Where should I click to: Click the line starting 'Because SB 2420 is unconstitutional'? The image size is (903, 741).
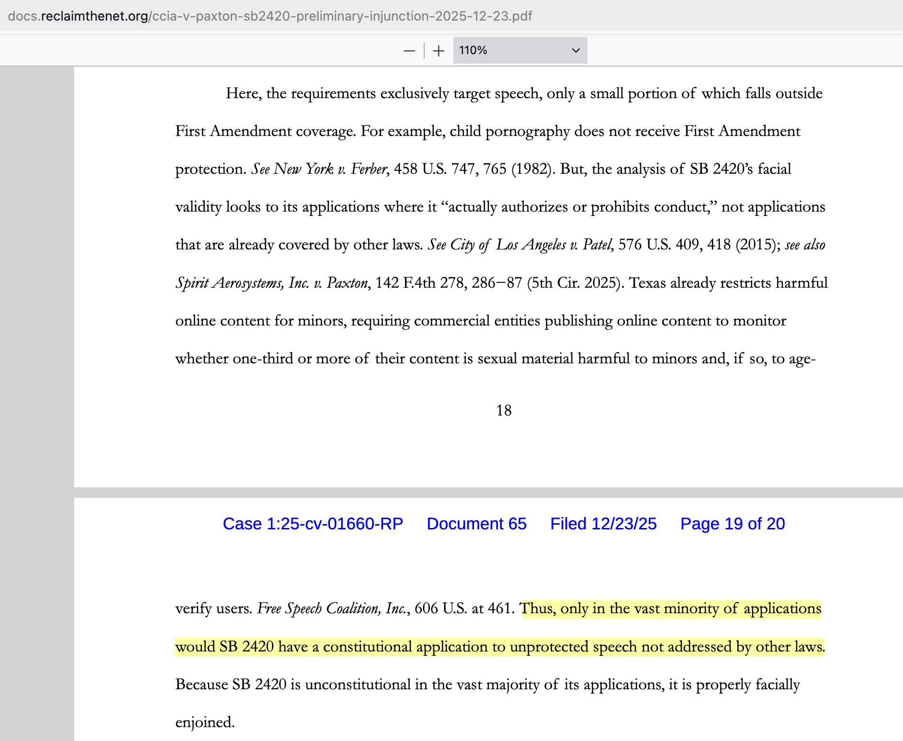pyautogui.click(x=487, y=685)
